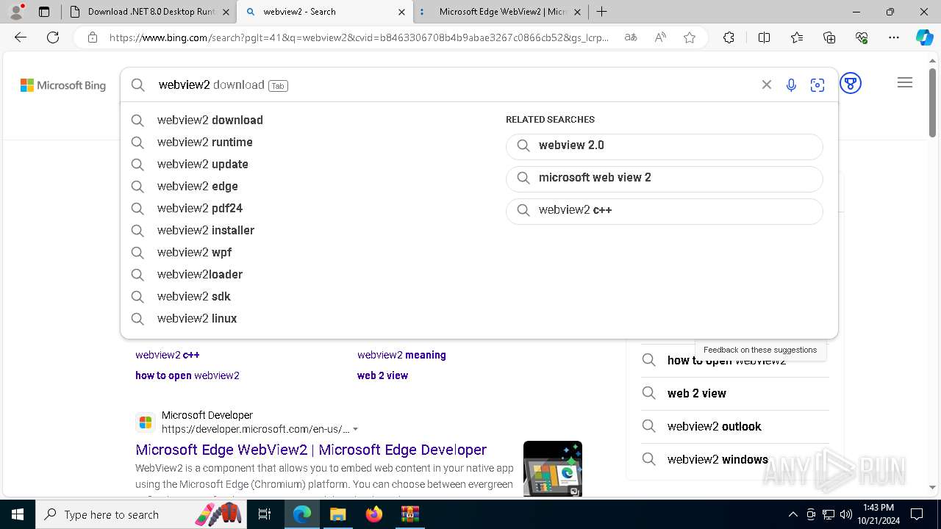This screenshot has height=529, width=941.
Task: Open Browser essentials icon
Action: click(862, 37)
